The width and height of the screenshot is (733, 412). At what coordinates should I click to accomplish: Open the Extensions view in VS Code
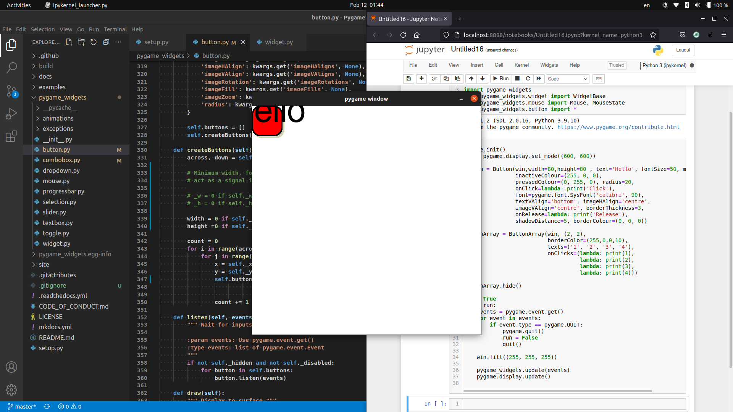pos(11,136)
